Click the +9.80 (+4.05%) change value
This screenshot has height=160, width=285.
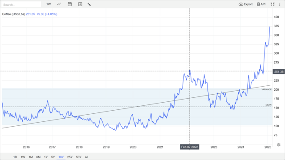(47, 14)
